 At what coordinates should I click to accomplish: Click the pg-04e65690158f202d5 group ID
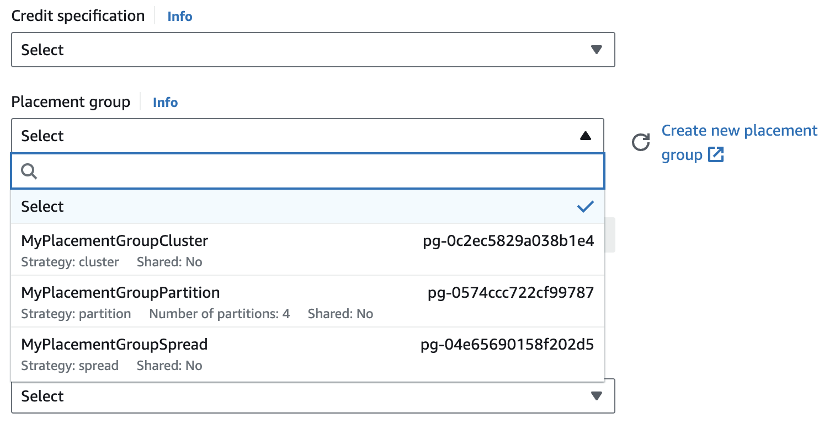point(507,345)
